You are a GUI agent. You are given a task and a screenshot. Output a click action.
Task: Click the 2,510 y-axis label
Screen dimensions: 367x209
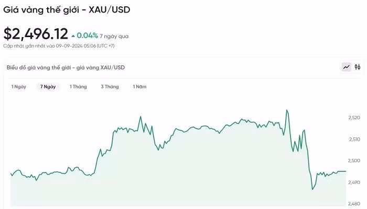(x=354, y=140)
